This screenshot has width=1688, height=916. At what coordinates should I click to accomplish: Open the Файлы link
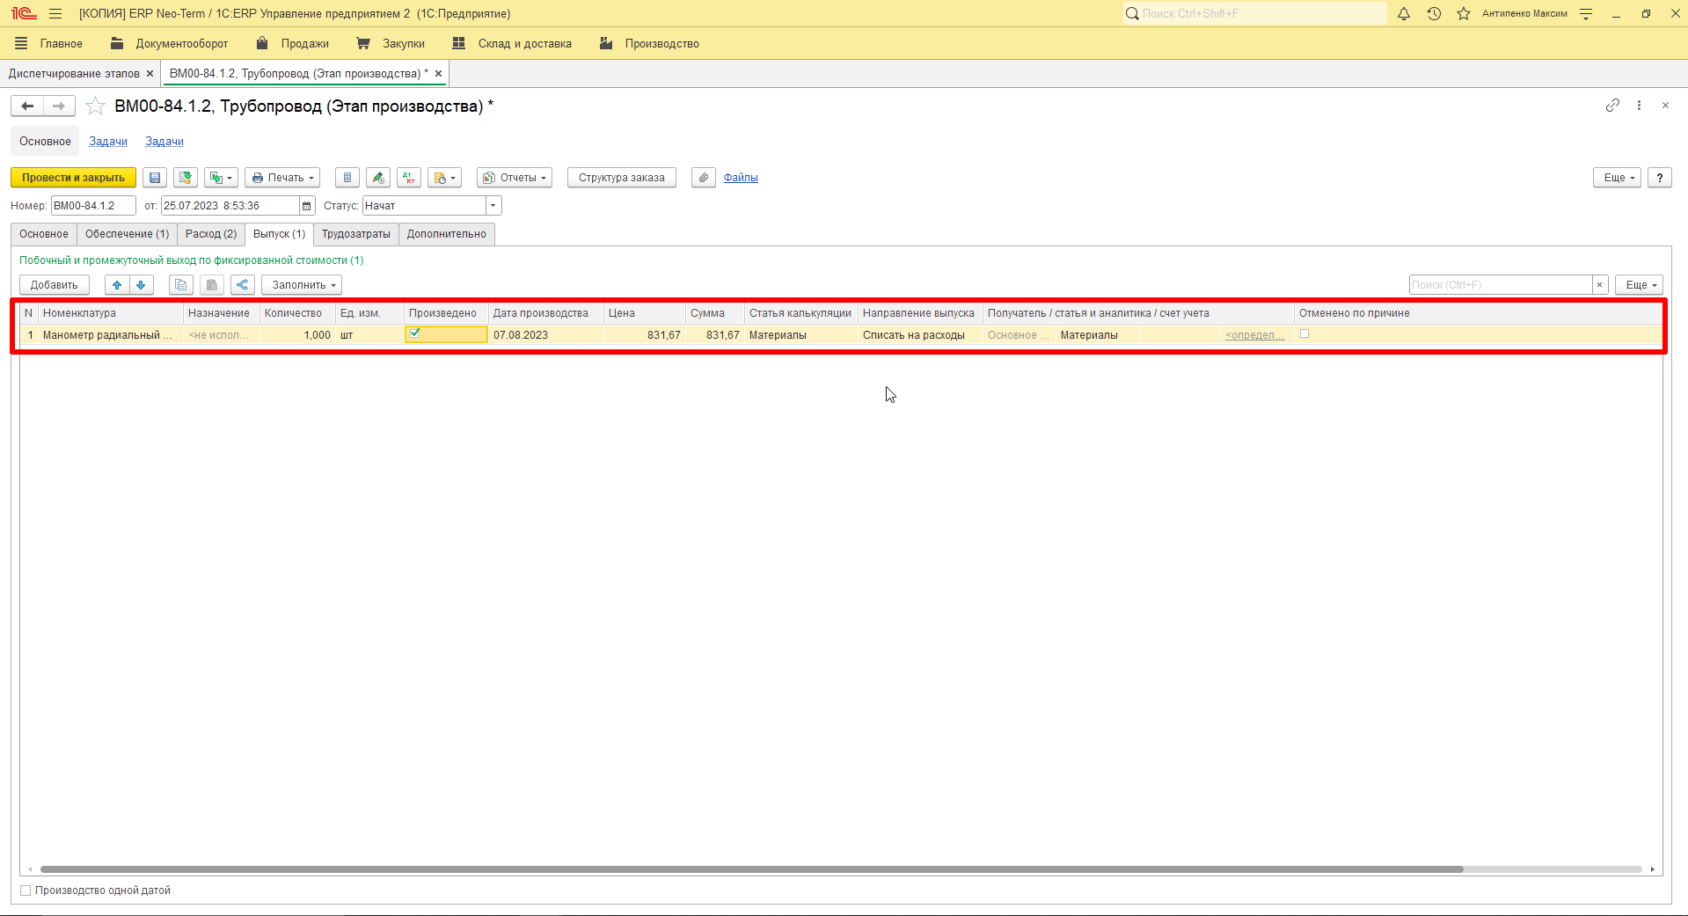coord(741,178)
